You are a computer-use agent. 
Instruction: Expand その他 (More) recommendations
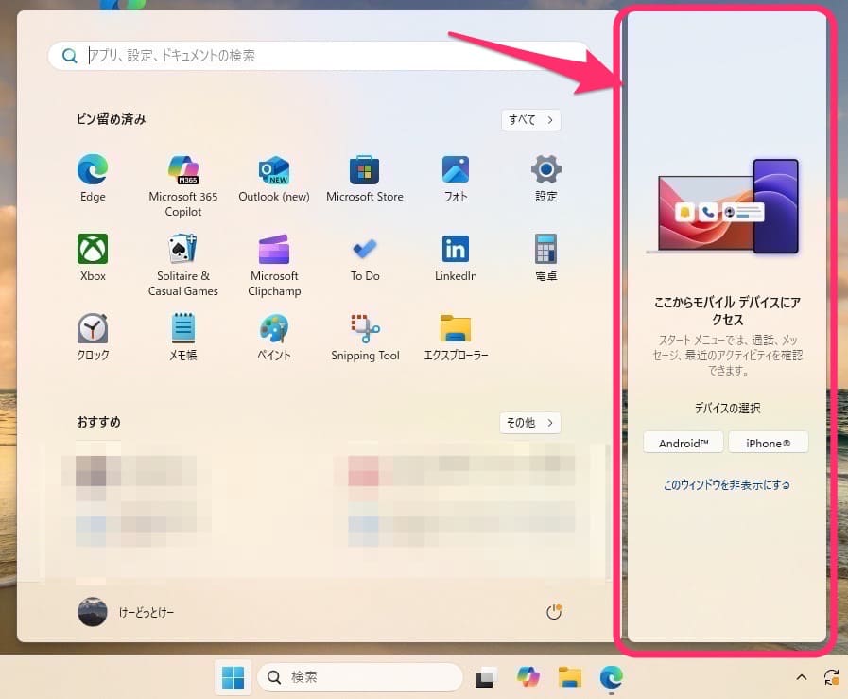pyautogui.click(x=529, y=423)
